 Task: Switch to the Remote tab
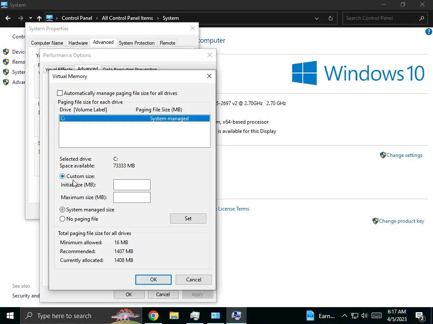(167, 43)
